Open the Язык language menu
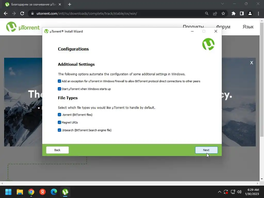The image size is (264, 198). point(248,27)
